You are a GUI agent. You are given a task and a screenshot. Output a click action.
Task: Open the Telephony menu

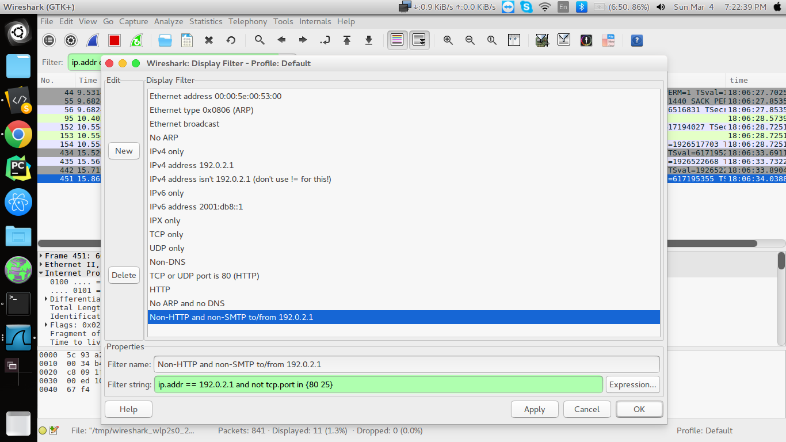(x=247, y=21)
